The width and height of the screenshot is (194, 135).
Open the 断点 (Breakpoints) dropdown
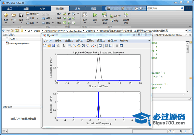(85, 23)
